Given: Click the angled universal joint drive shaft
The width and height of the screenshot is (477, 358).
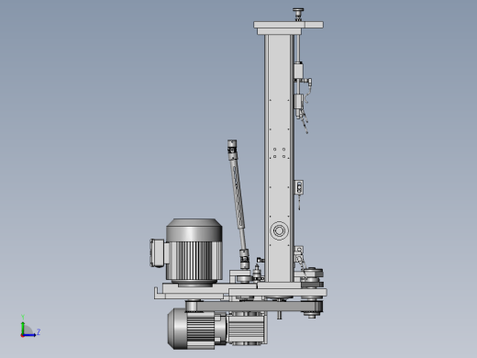Looking at the screenshot, I should (238, 204).
